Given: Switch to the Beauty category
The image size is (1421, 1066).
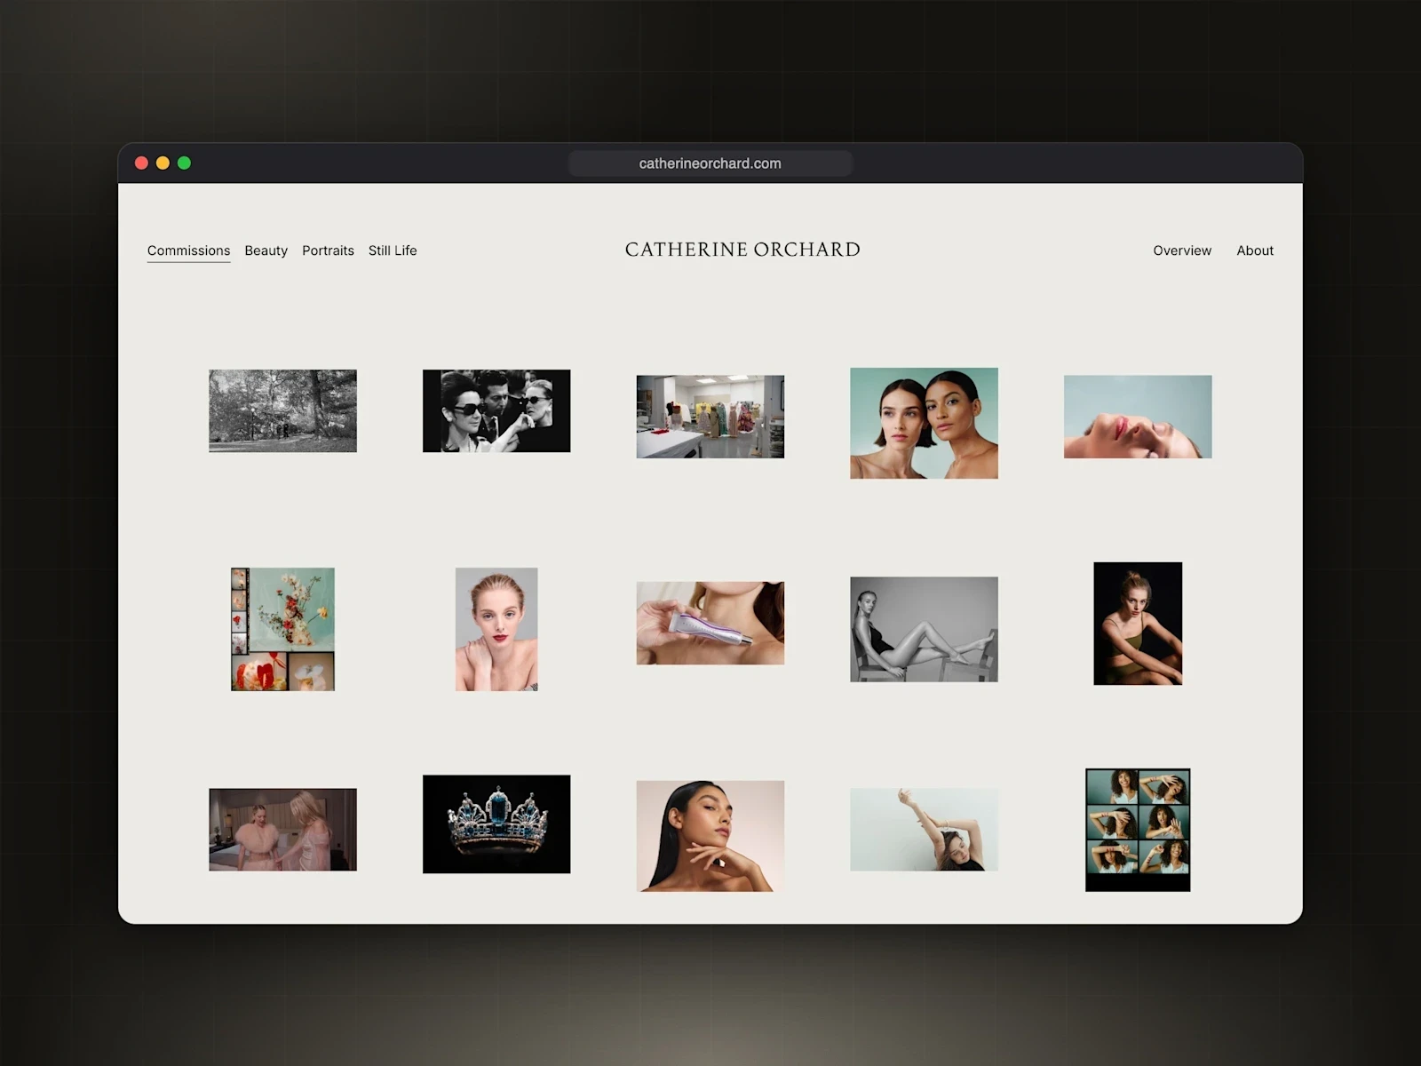Looking at the screenshot, I should [266, 251].
